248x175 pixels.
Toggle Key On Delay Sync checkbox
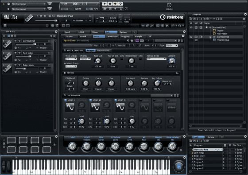pos(122,58)
